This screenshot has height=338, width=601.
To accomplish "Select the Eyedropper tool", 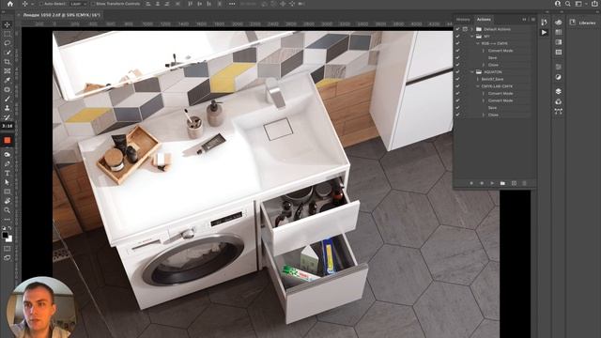I will pyautogui.click(x=7, y=80).
